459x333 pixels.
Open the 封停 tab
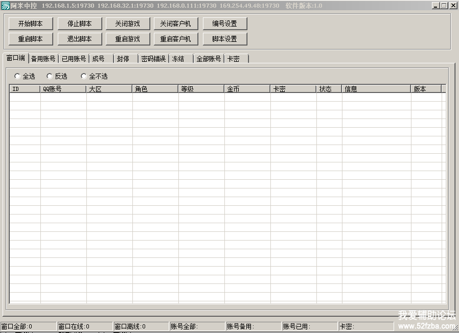(123, 59)
